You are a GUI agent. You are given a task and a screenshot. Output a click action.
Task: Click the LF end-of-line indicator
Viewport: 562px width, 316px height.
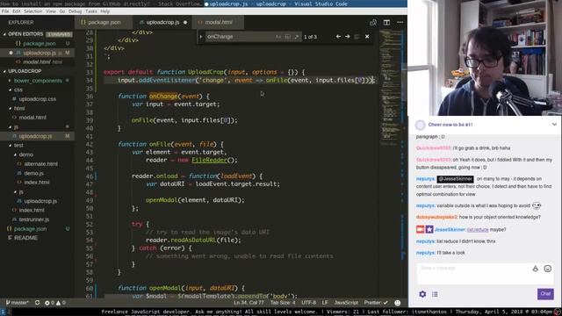point(325,303)
